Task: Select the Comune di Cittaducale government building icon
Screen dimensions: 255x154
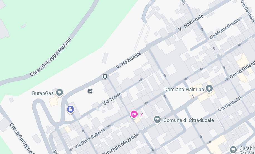Action: pyautogui.click(x=157, y=120)
